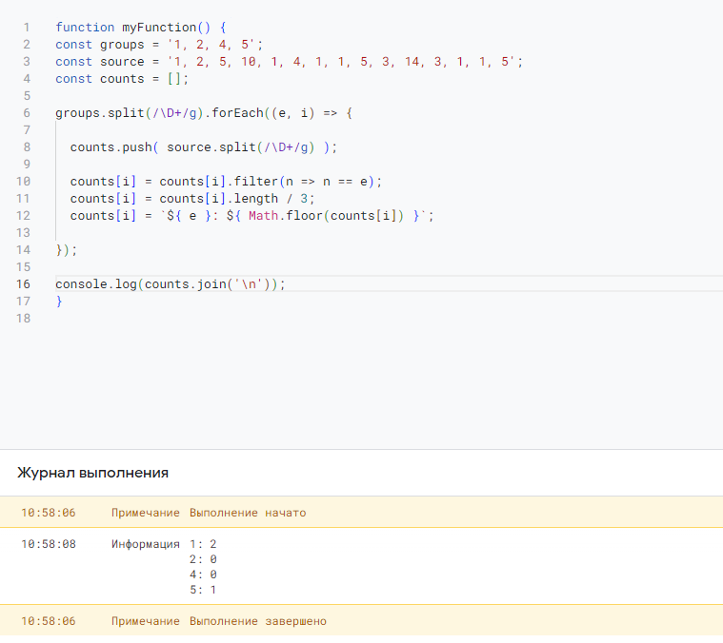723x643 pixels.
Task: Click line number 1 in the gutter
Action: pos(27,28)
